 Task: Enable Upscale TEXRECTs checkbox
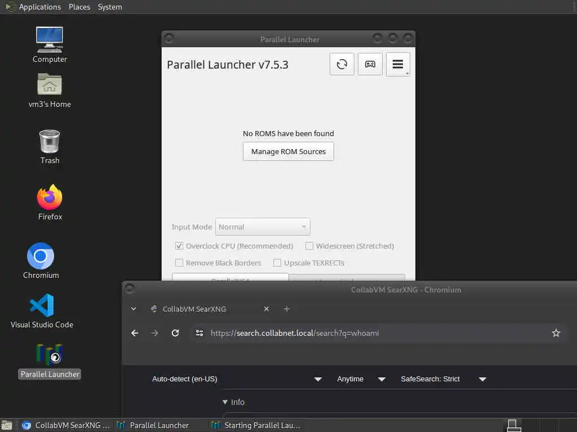pyautogui.click(x=277, y=263)
